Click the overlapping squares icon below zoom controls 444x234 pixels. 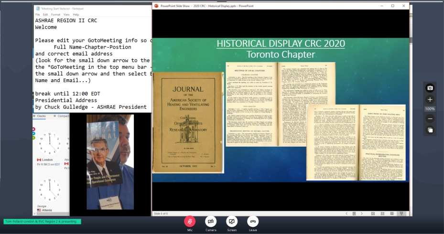pyautogui.click(x=430, y=130)
